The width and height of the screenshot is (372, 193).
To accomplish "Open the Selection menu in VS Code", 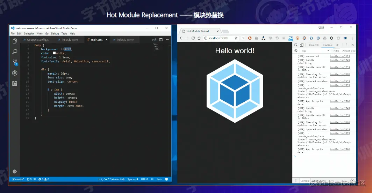I will pyautogui.click(x=29, y=33).
